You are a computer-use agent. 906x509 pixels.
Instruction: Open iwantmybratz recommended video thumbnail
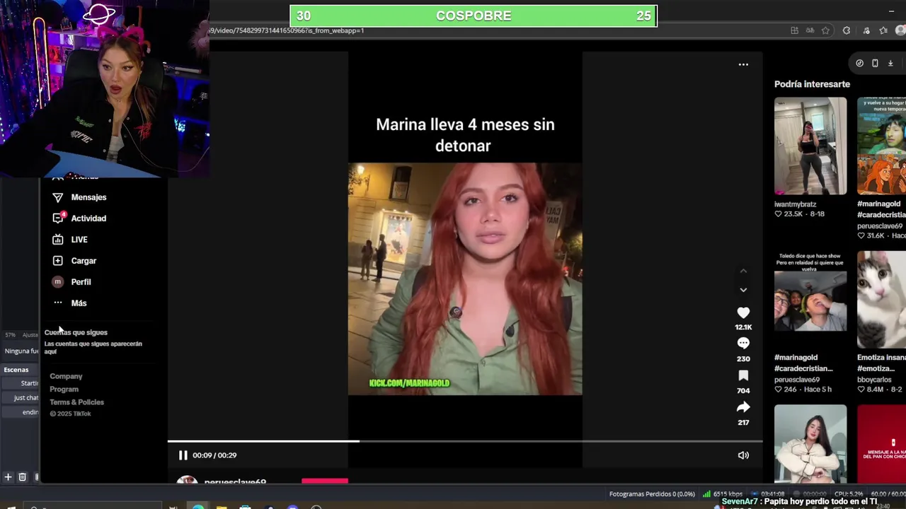point(810,146)
